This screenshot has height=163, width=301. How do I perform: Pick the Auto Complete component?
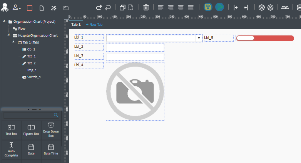tap(11, 150)
